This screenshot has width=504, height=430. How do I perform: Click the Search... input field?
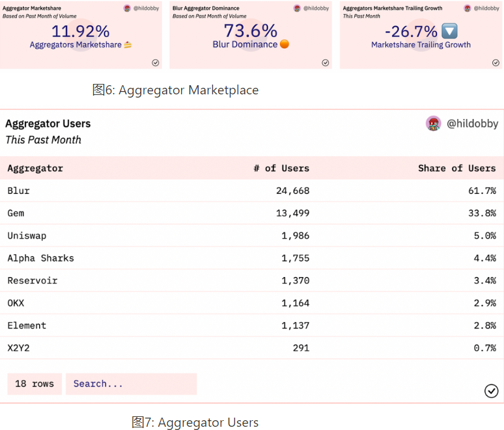coord(131,384)
